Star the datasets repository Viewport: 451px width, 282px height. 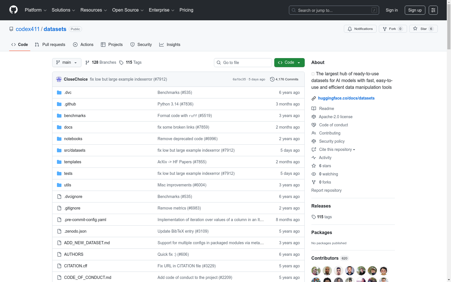423,29
